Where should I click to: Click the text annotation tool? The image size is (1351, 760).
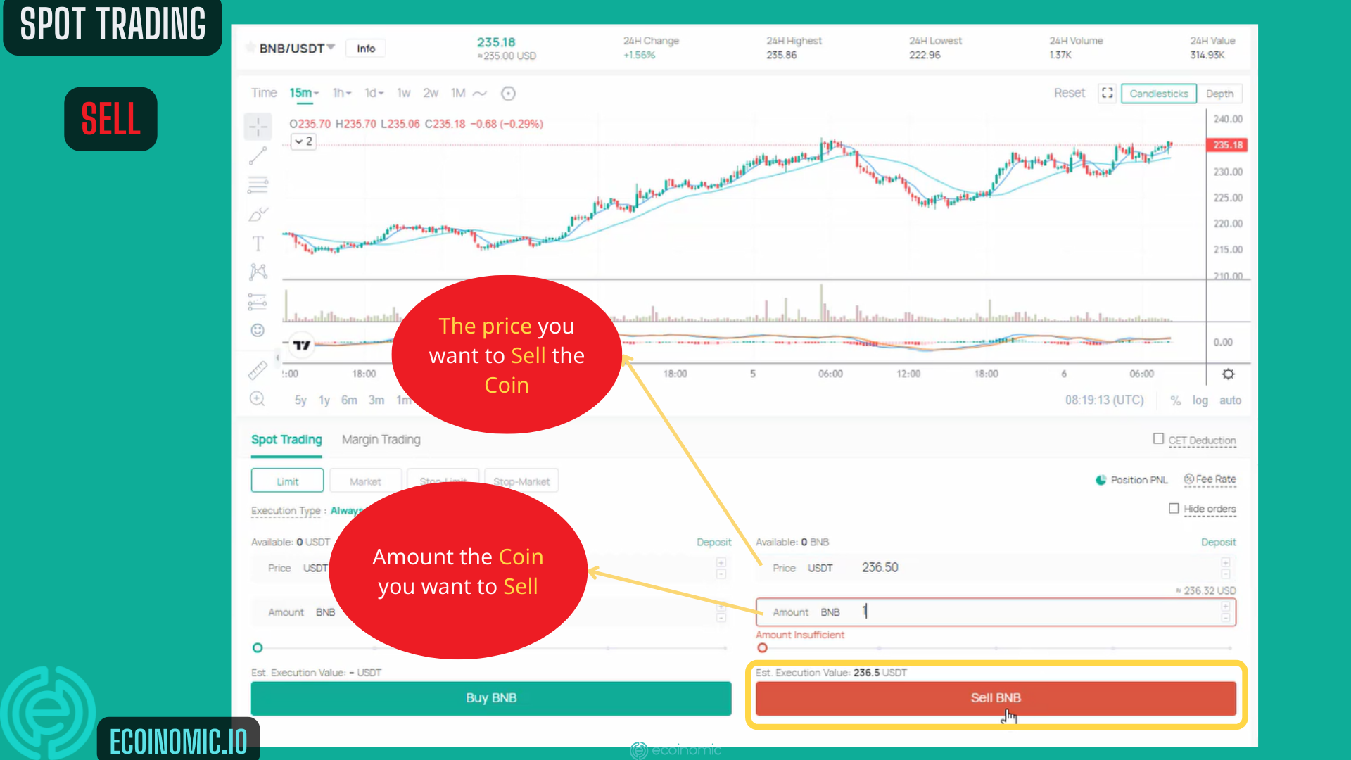point(258,243)
